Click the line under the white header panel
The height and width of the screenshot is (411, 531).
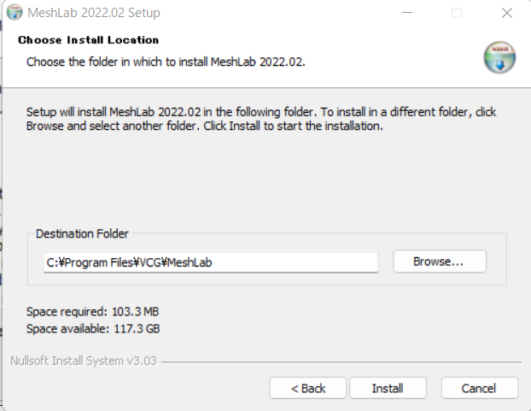point(266,88)
